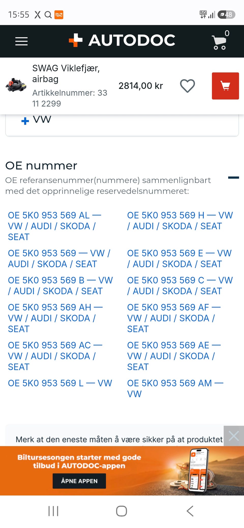Expand the VW plus item
Image resolution: width=244 pixels, height=528 pixels.
pyautogui.click(x=36, y=120)
